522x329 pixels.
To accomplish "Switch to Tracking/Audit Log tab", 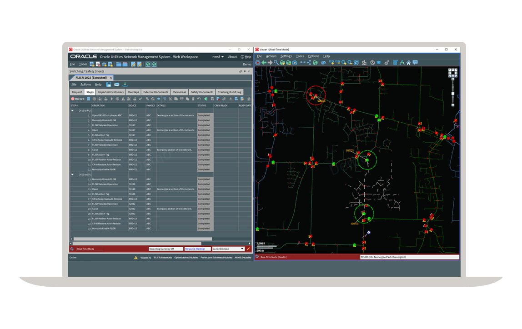I will 229,92.
